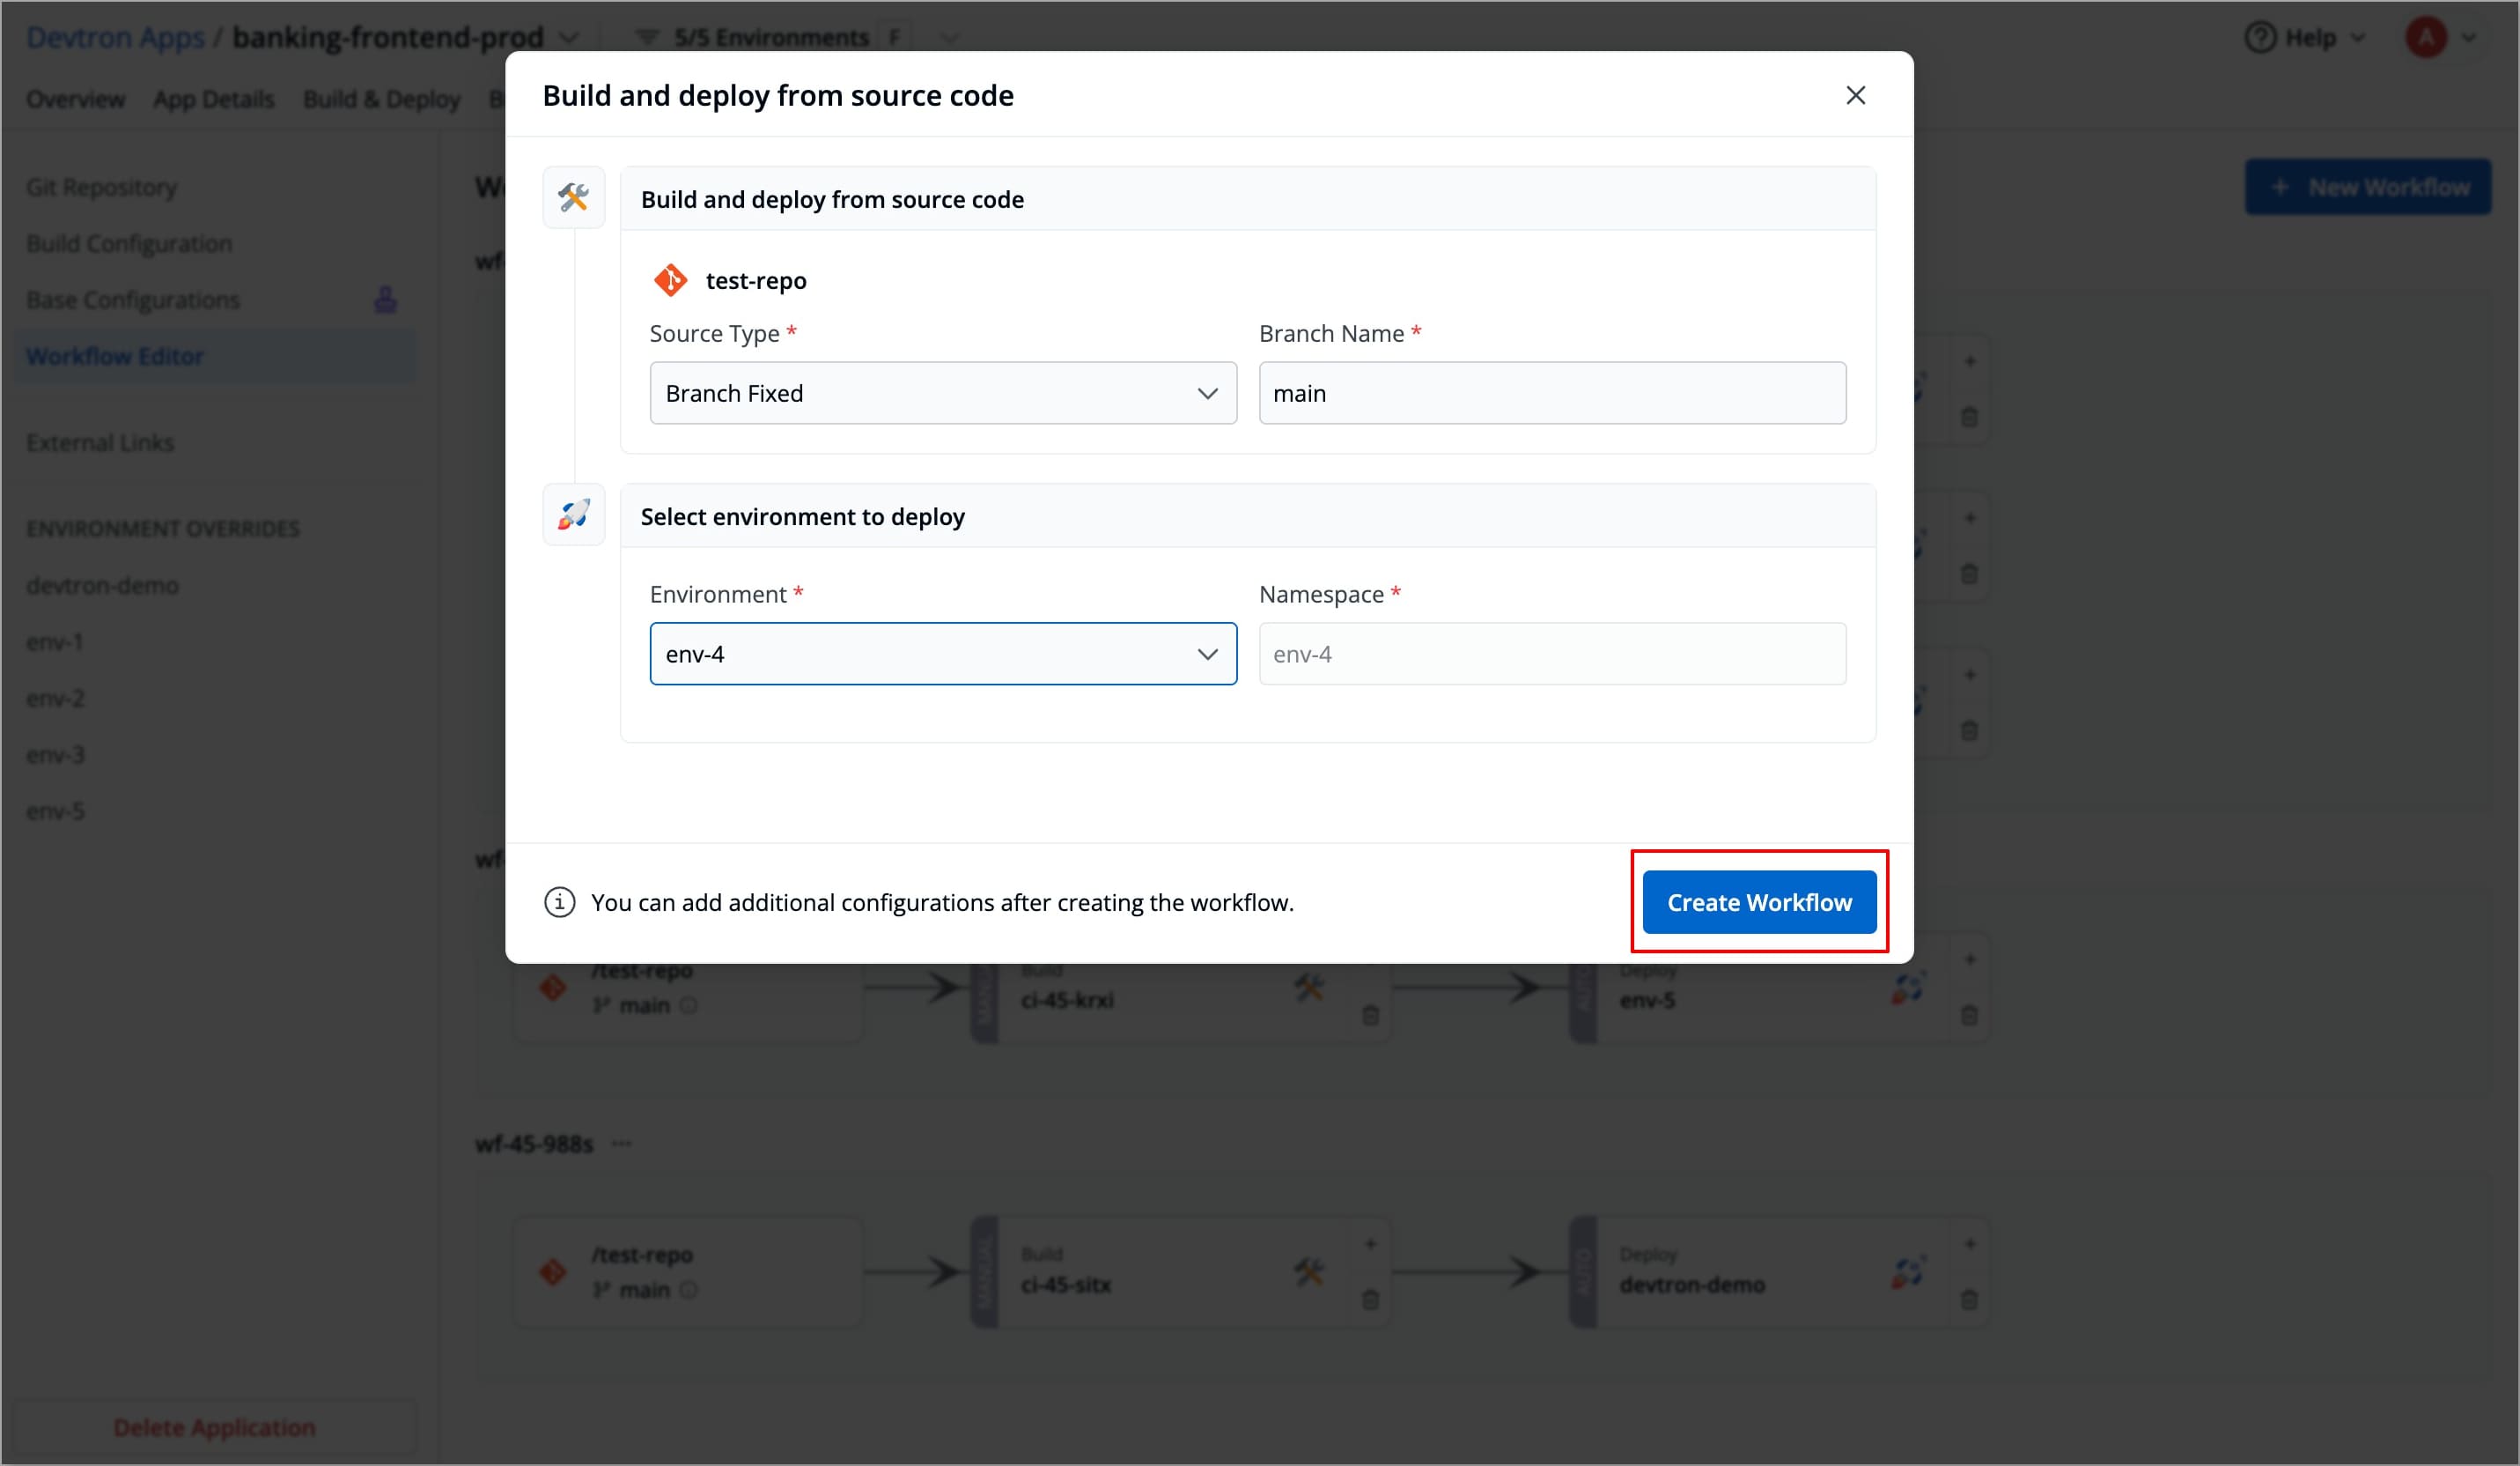Click the Delete Application button

tap(214, 1426)
